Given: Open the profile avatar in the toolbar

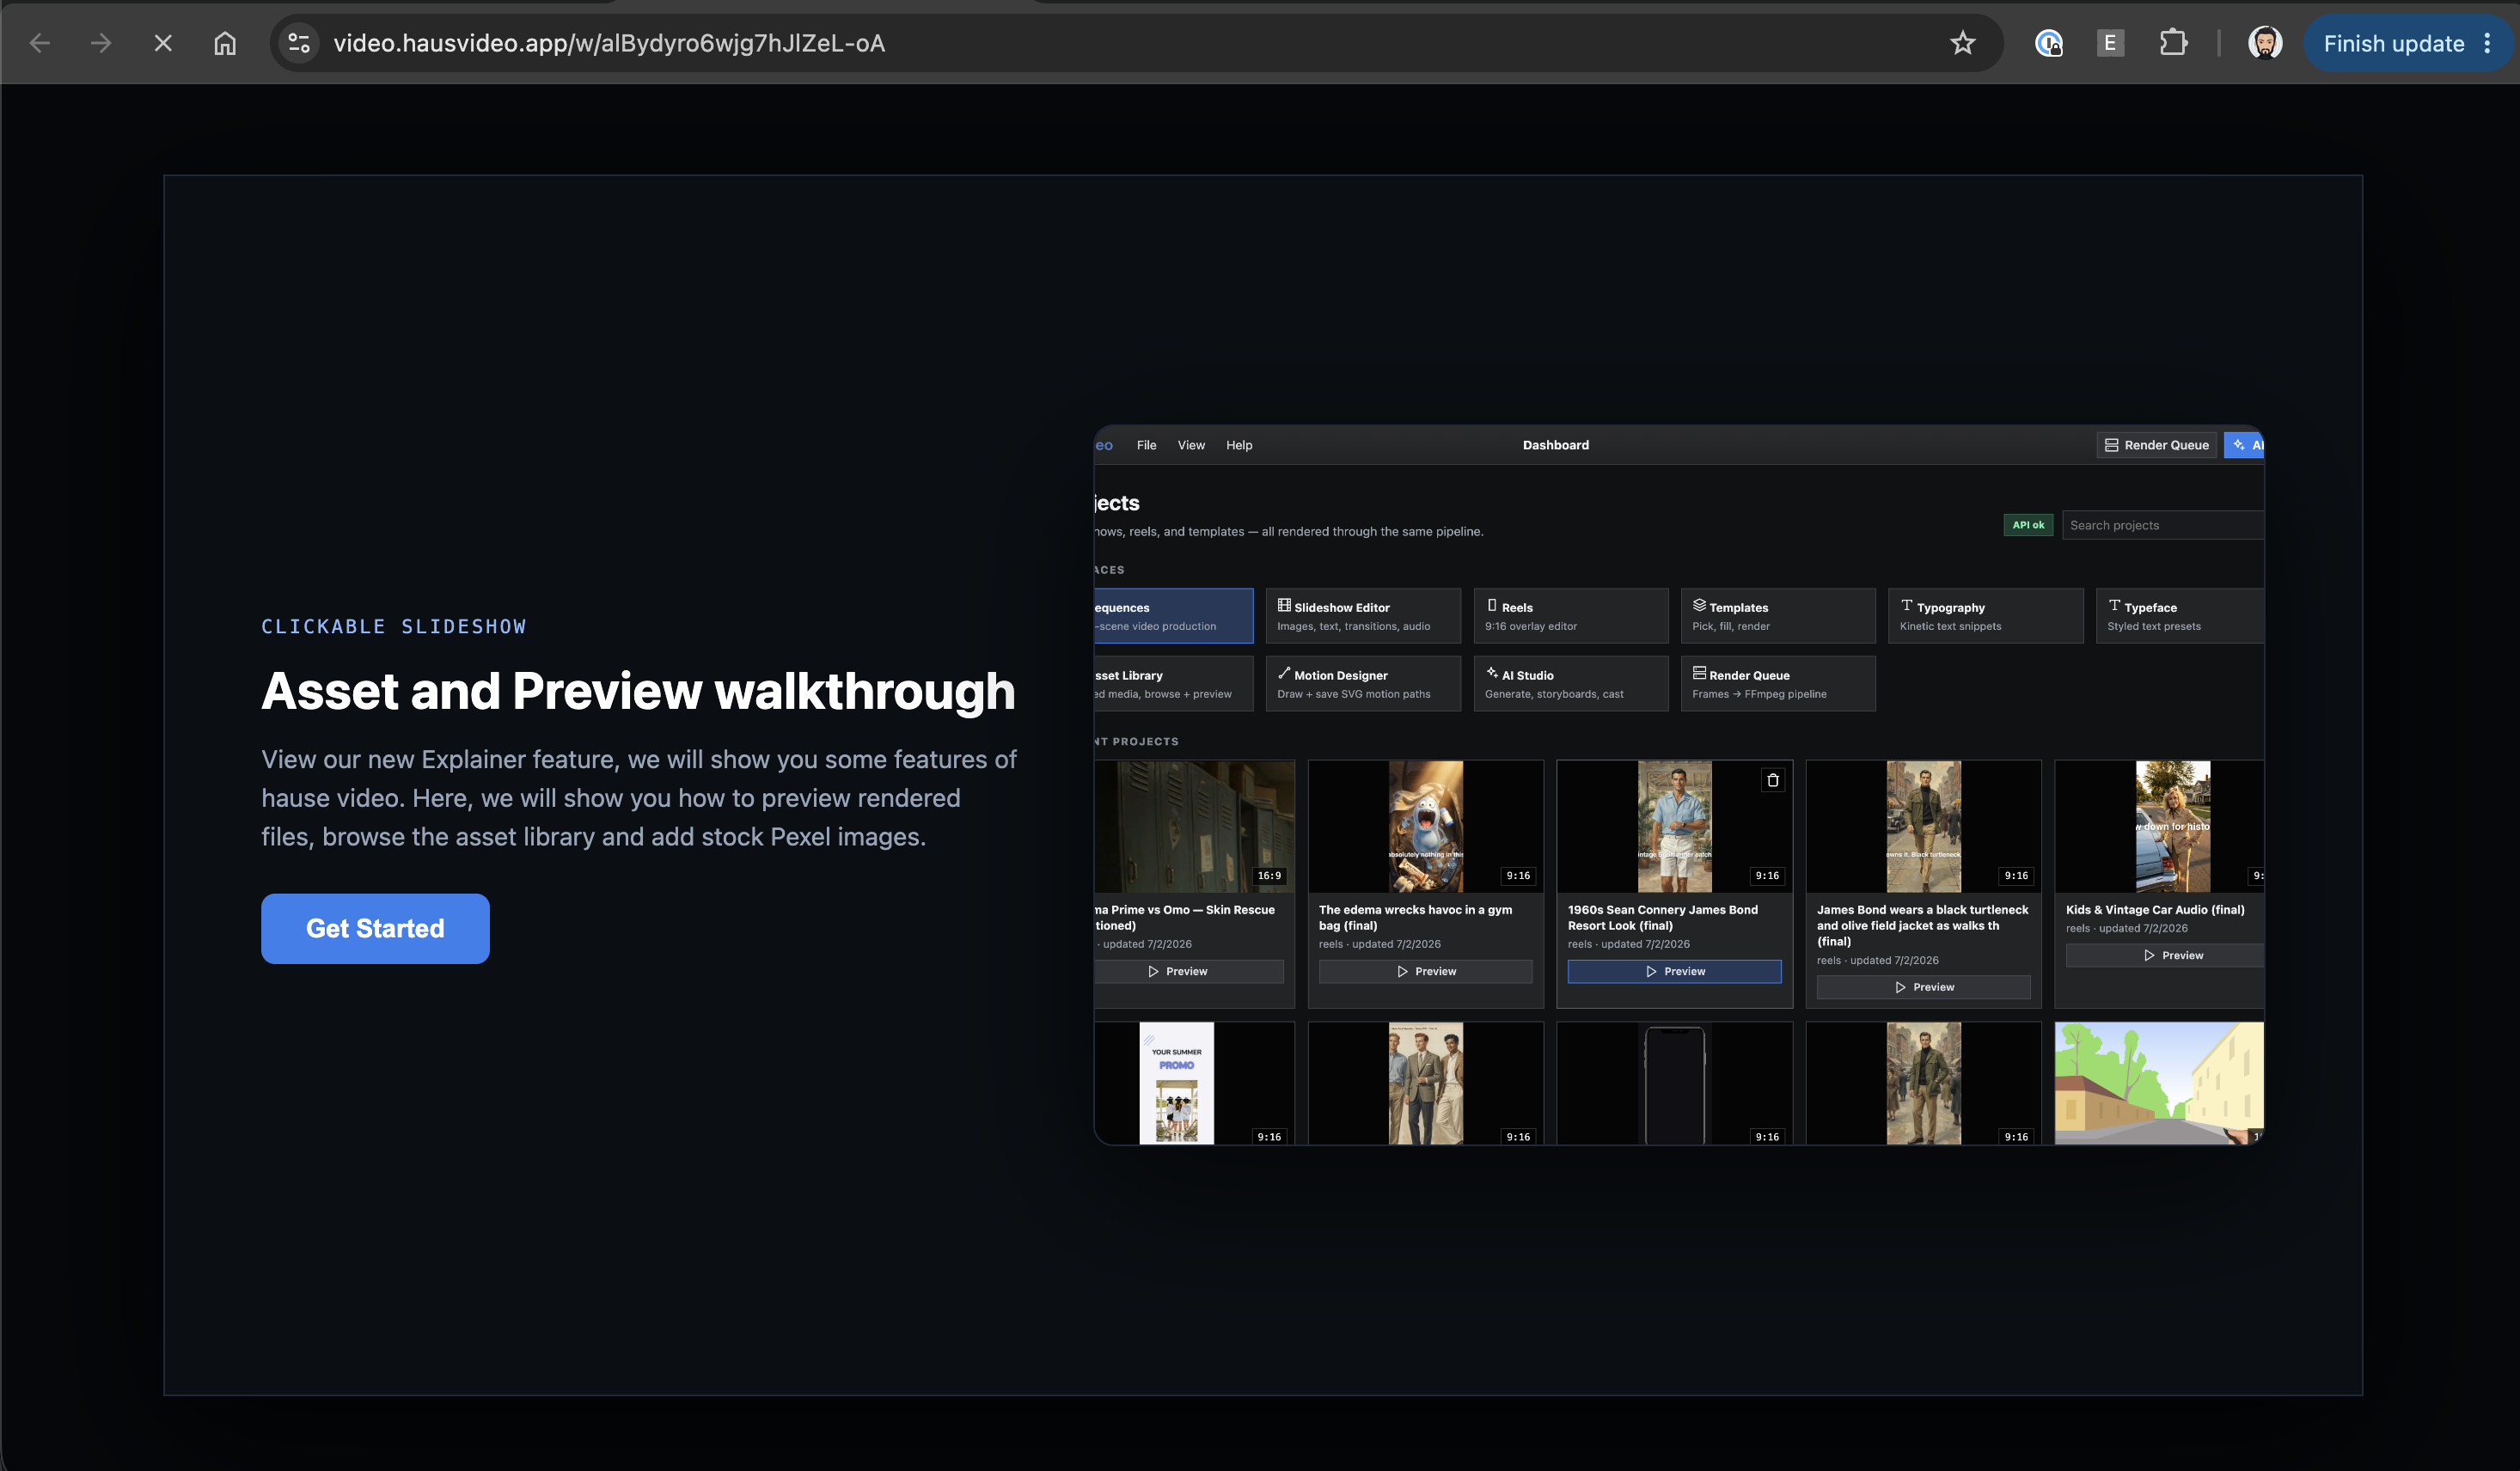Looking at the screenshot, I should pos(2265,43).
